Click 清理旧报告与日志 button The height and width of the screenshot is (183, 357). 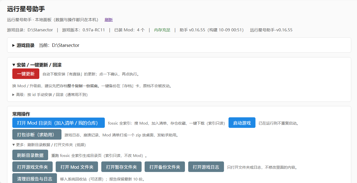35,178
